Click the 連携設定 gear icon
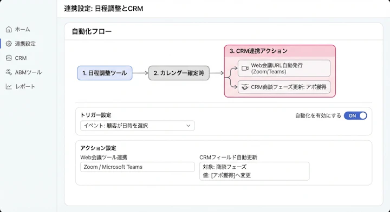The height and width of the screenshot is (212, 390). (9, 44)
